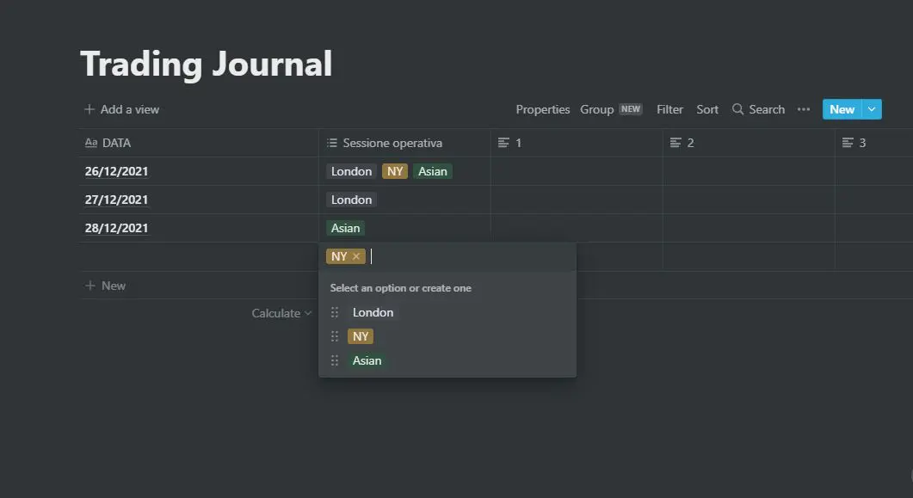The image size is (913, 498).
Task: Click NY tag in 26/12/2021 row
Action: [395, 171]
